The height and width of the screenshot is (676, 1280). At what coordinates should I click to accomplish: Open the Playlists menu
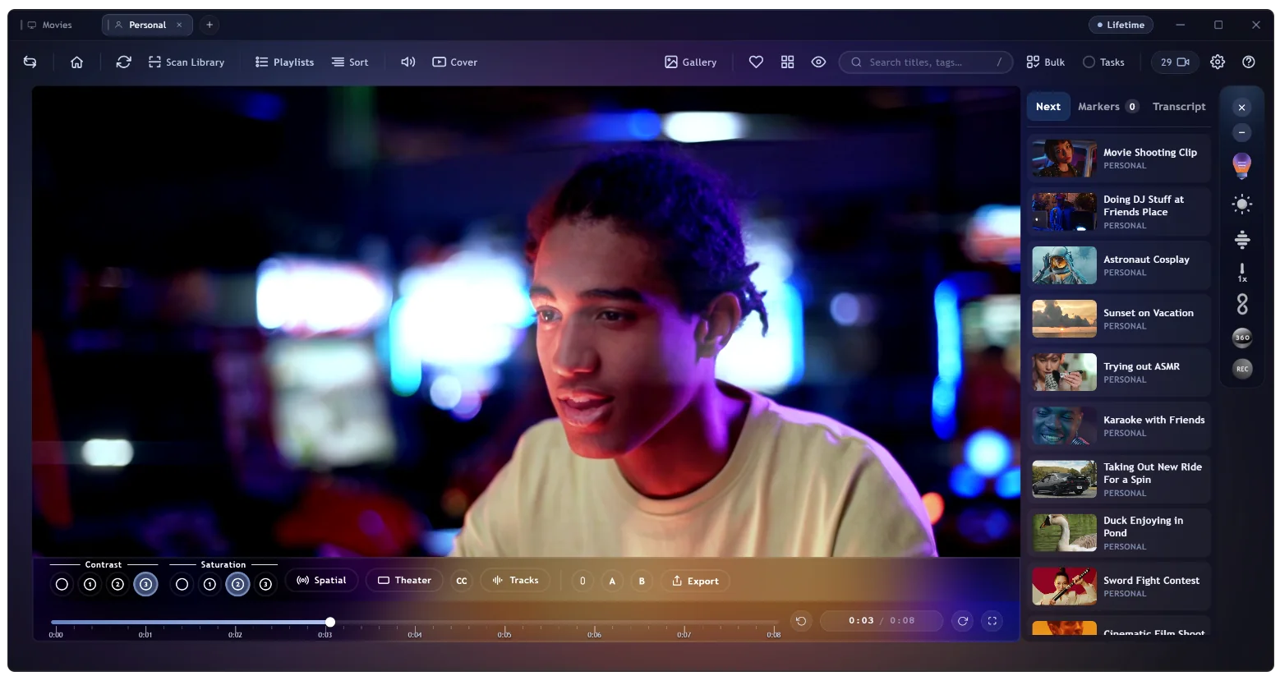(x=284, y=62)
